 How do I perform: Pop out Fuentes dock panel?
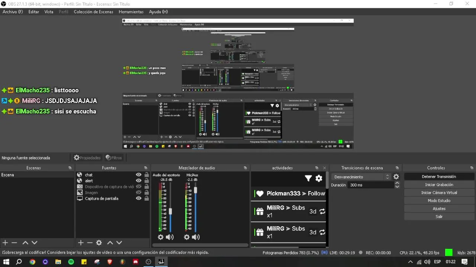(146, 168)
